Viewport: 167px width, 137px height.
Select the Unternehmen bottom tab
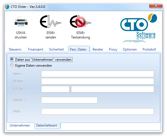click(x=20, y=125)
